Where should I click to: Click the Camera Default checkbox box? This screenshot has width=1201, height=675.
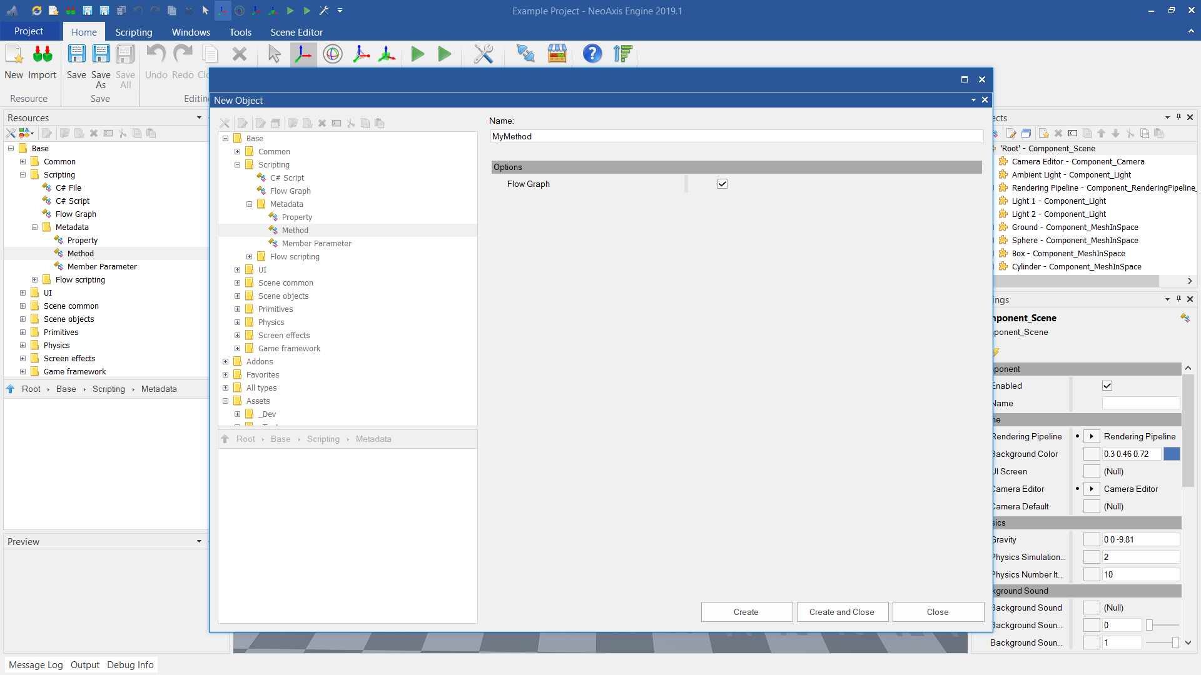tap(1092, 506)
